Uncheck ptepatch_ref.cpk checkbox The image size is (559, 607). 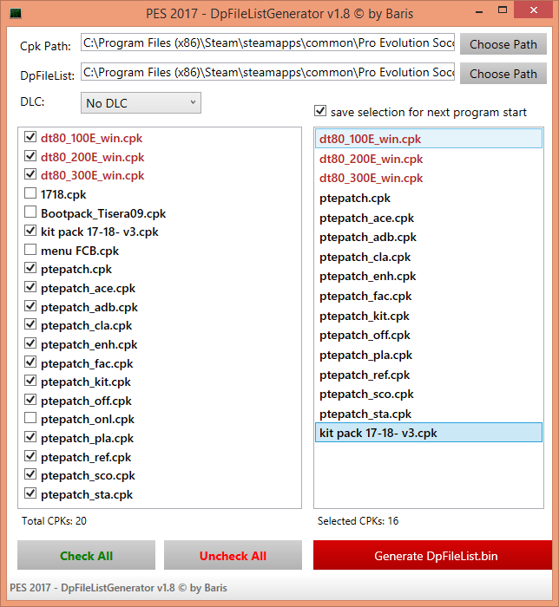tap(30, 456)
